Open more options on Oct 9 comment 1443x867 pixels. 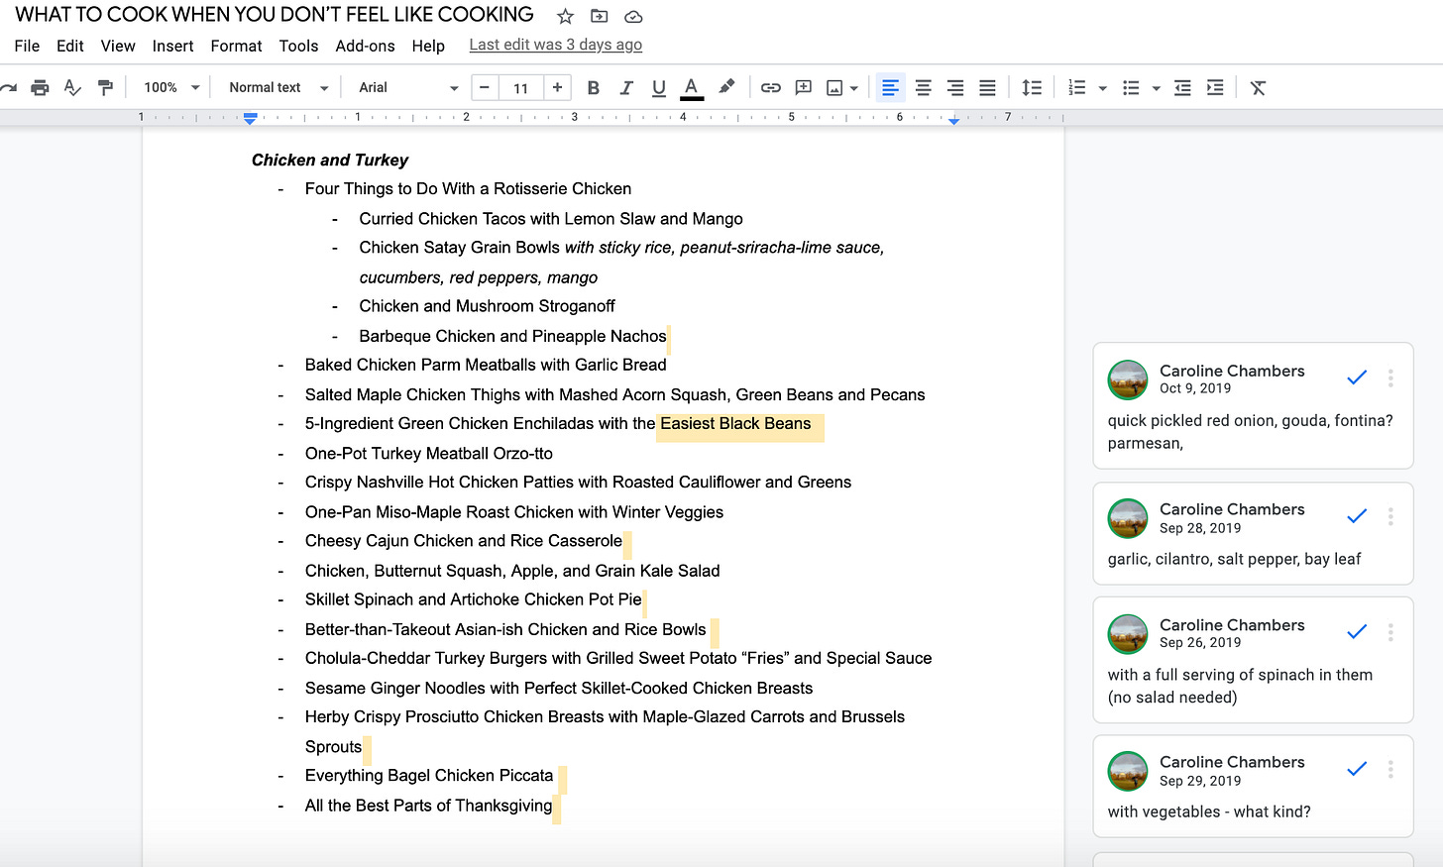[x=1390, y=378]
